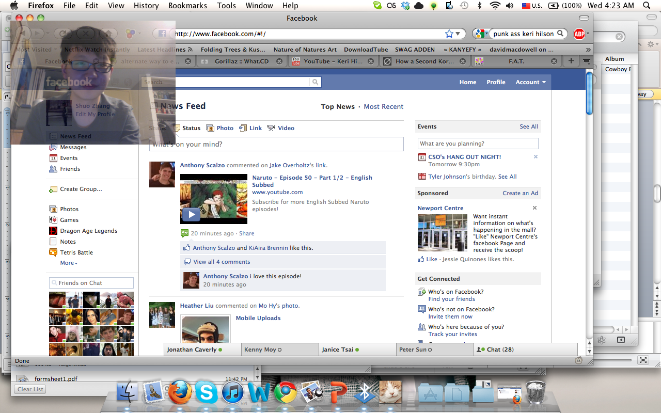Screen dimensions: 661x413
Task: Click the Adblock Plus ABP icon
Action: (x=579, y=34)
